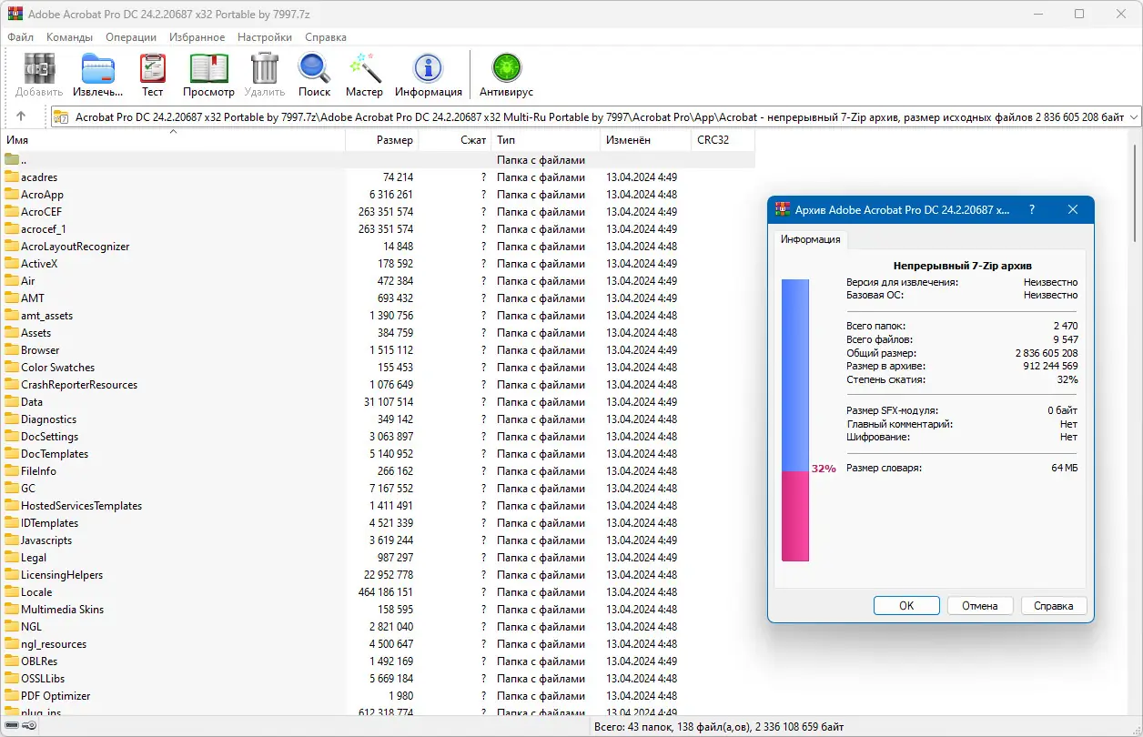Open the Команды menu
The width and height of the screenshot is (1143, 737).
[70, 37]
